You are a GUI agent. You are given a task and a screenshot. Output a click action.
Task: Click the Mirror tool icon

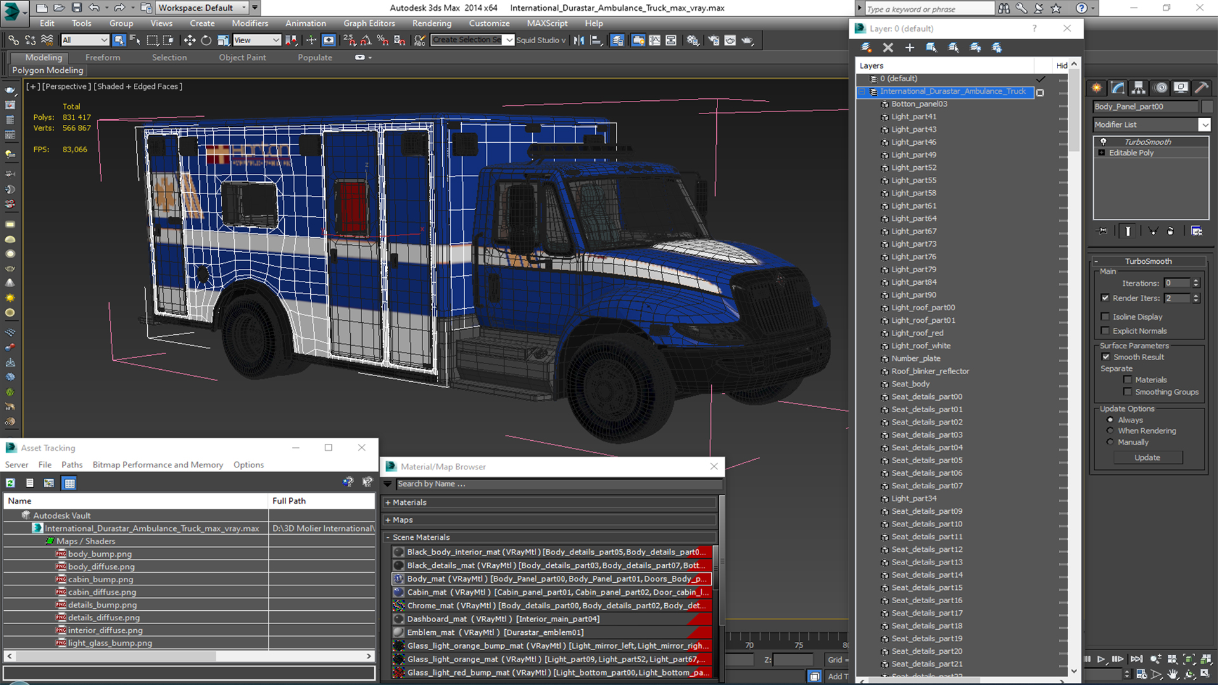pos(579,40)
